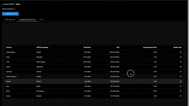Select the 'Italy' country cell

coord(7,86)
